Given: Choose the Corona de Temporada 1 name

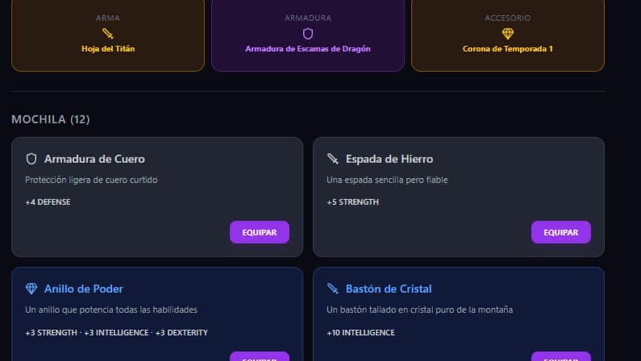Looking at the screenshot, I should click(507, 49).
